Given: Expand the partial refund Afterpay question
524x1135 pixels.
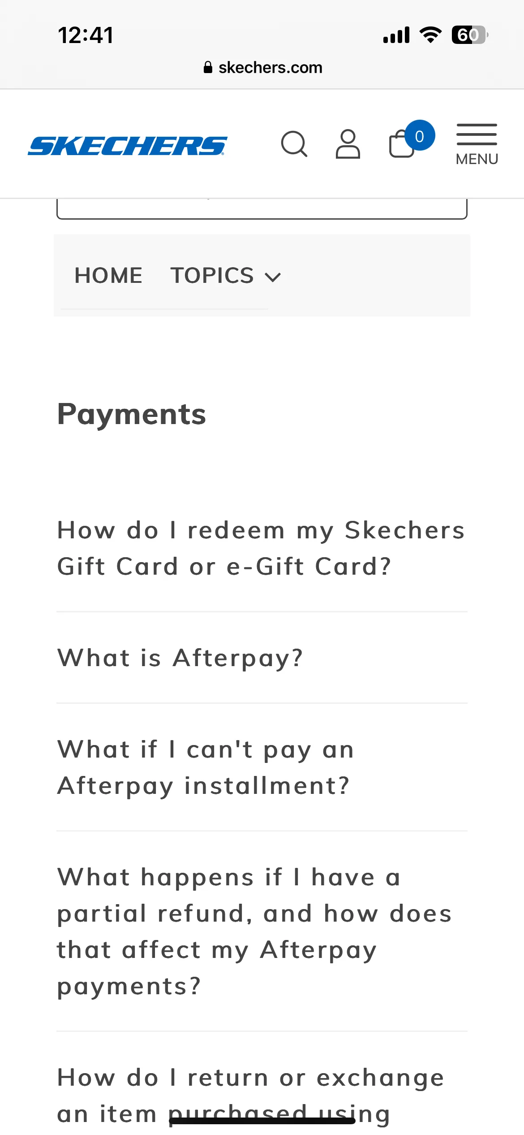Looking at the screenshot, I should click(262, 931).
